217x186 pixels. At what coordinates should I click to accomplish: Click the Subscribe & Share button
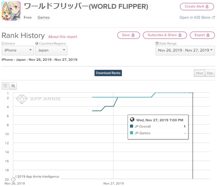click(165, 35)
